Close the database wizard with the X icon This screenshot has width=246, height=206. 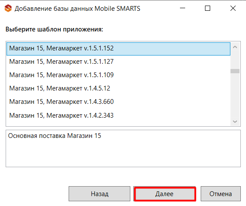point(233,8)
